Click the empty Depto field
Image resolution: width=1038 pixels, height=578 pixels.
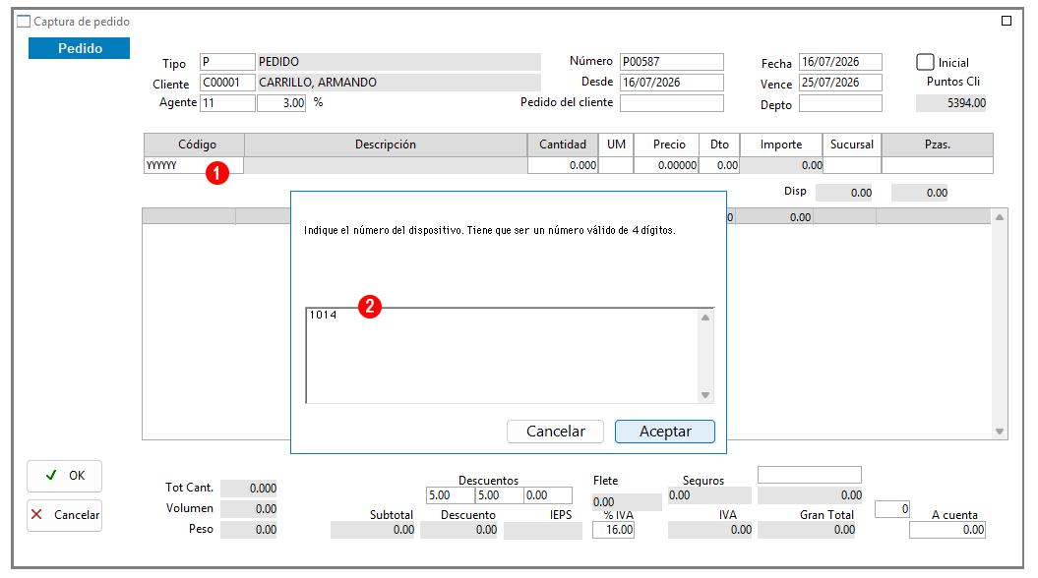pos(840,103)
